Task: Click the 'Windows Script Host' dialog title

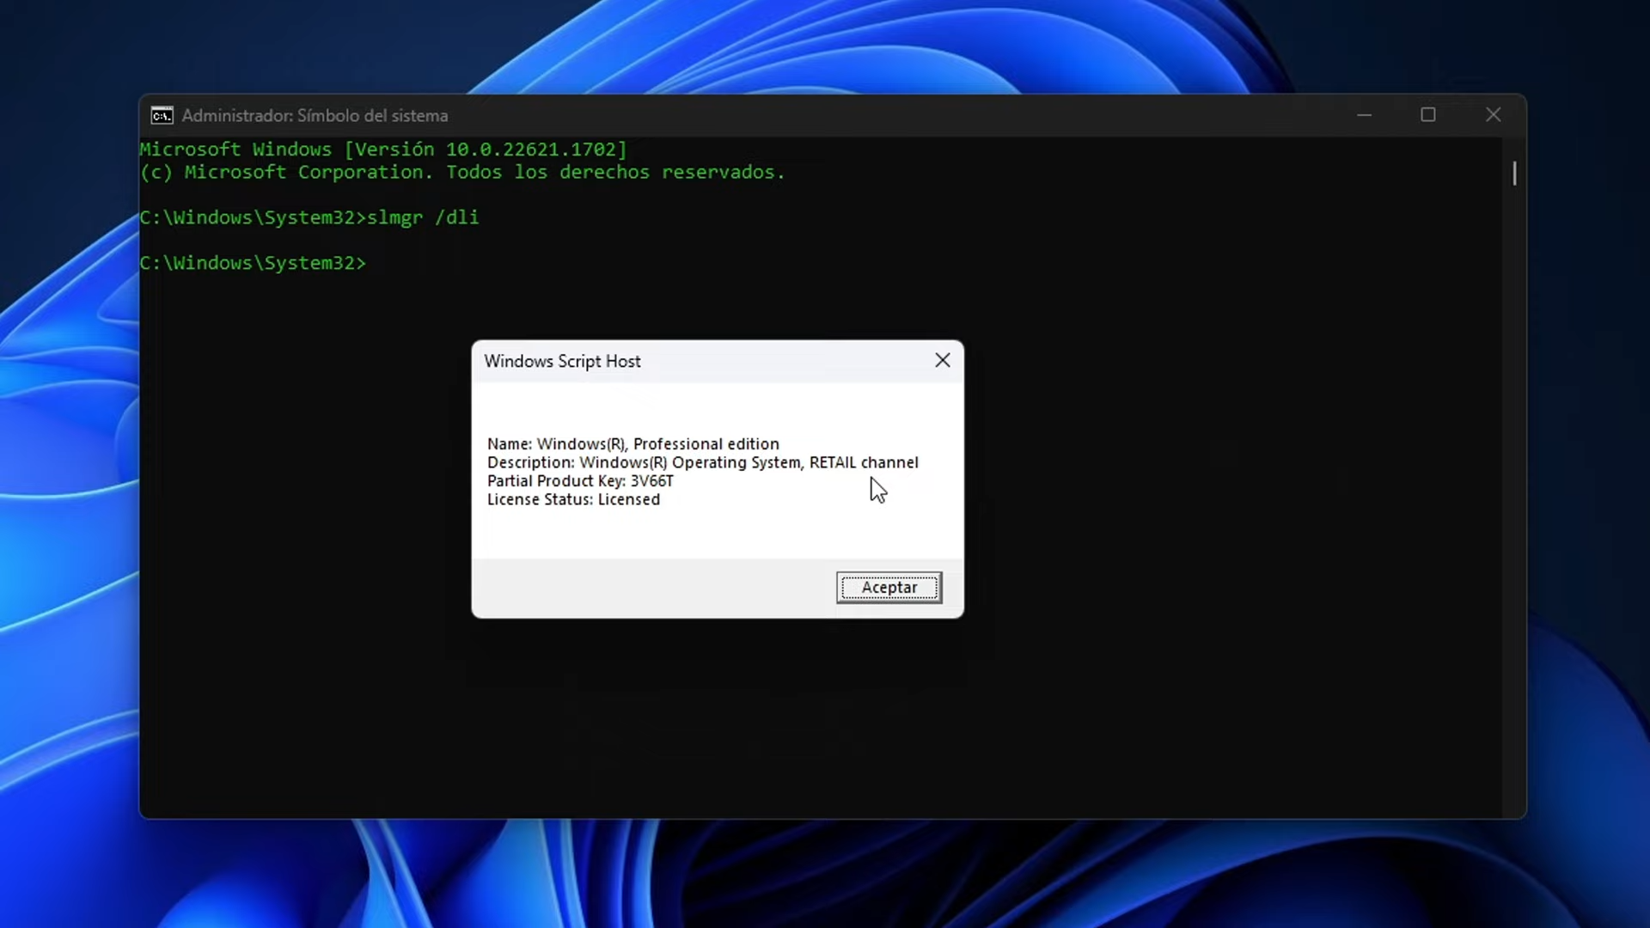Action: point(562,362)
